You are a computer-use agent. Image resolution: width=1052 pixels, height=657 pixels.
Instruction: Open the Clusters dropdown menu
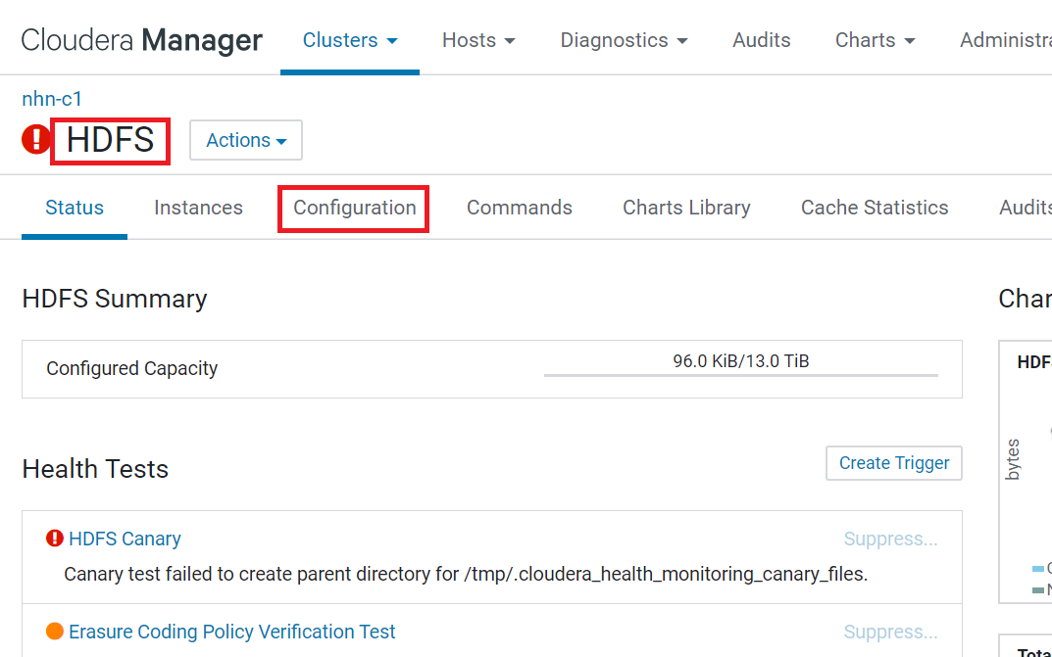[x=350, y=40]
